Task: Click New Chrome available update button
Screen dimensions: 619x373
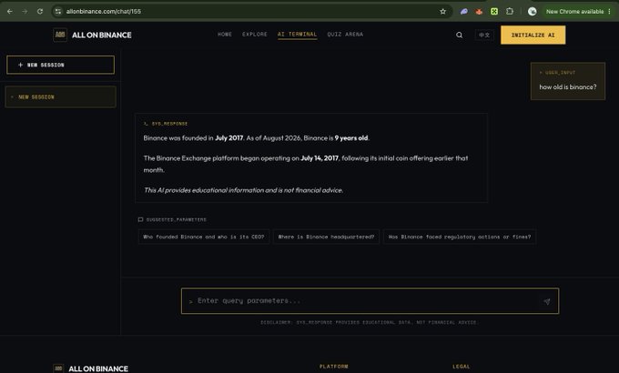Action: click(574, 12)
